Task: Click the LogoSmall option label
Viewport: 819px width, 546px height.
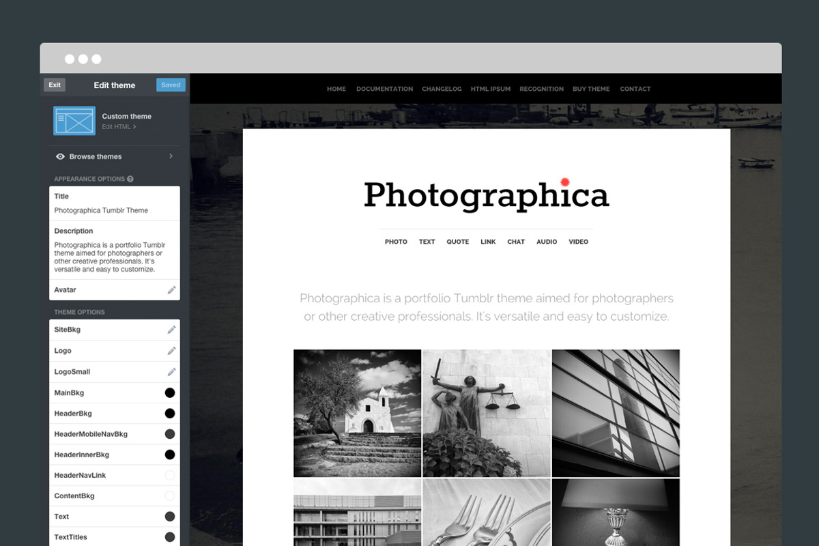Action: coord(72,372)
